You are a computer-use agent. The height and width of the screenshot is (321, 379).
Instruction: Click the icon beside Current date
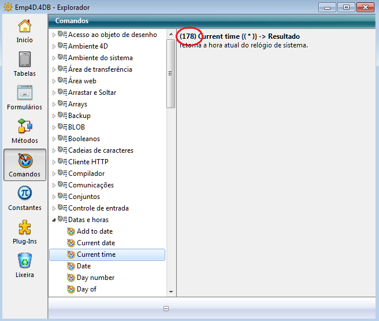pyautogui.click(x=71, y=243)
